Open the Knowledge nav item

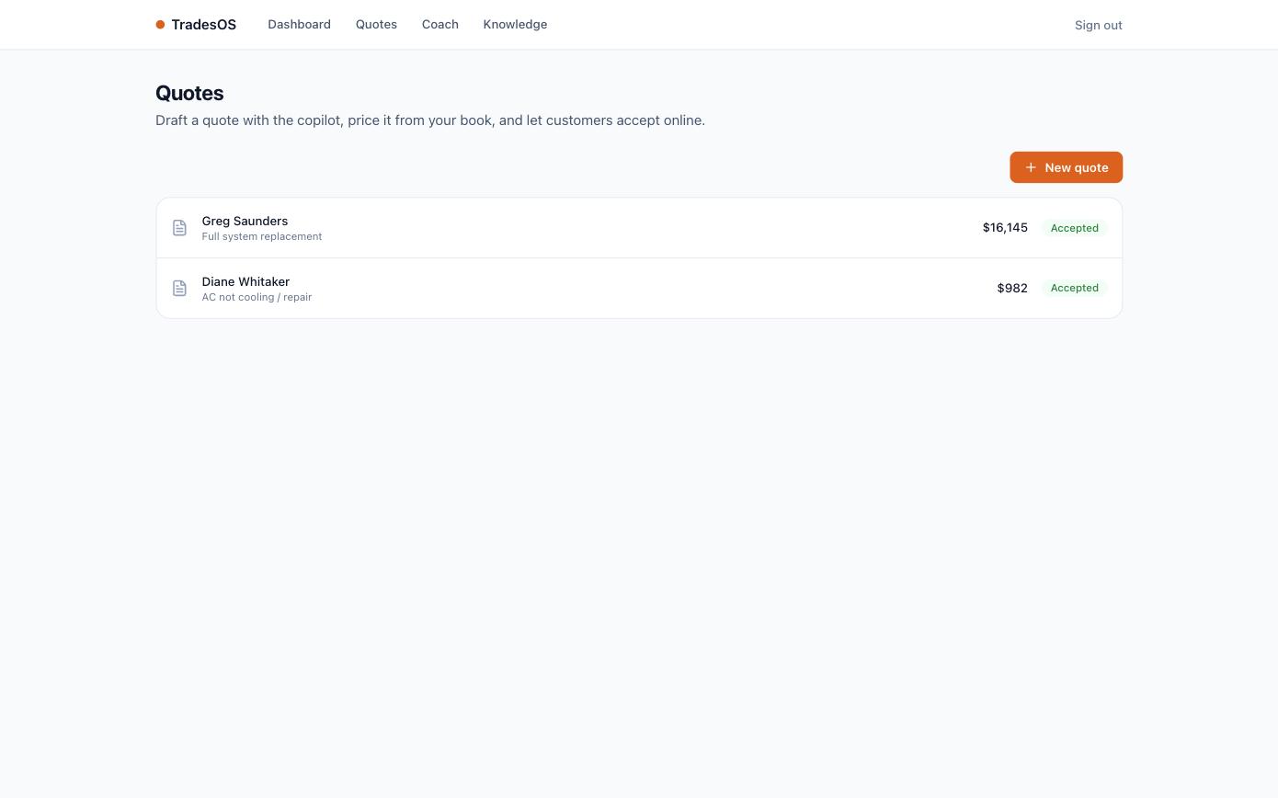coord(515,25)
